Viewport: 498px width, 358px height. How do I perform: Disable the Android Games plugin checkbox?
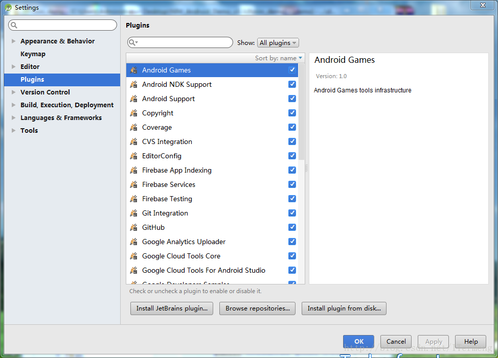click(292, 70)
